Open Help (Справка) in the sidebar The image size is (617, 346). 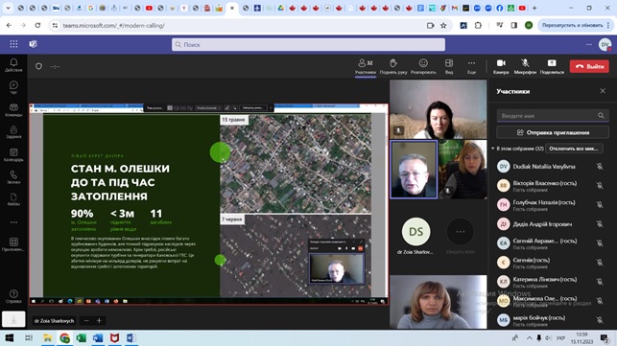pos(13,296)
